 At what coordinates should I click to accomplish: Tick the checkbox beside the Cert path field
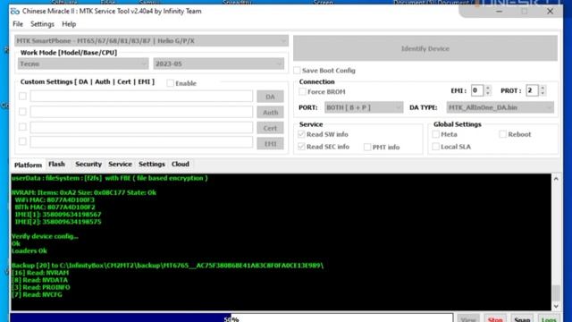click(x=22, y=127)
